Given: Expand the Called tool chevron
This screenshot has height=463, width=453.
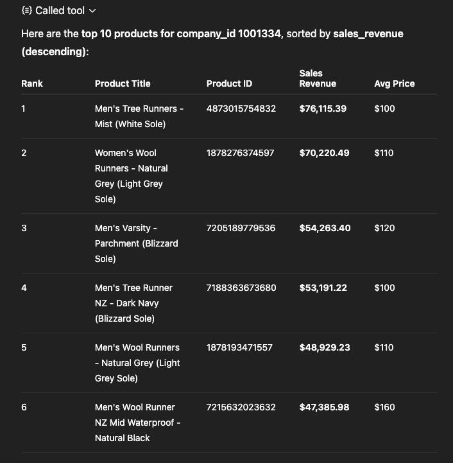Looking at the screenshot, I should pyautogui.click(x=92, y=11).
